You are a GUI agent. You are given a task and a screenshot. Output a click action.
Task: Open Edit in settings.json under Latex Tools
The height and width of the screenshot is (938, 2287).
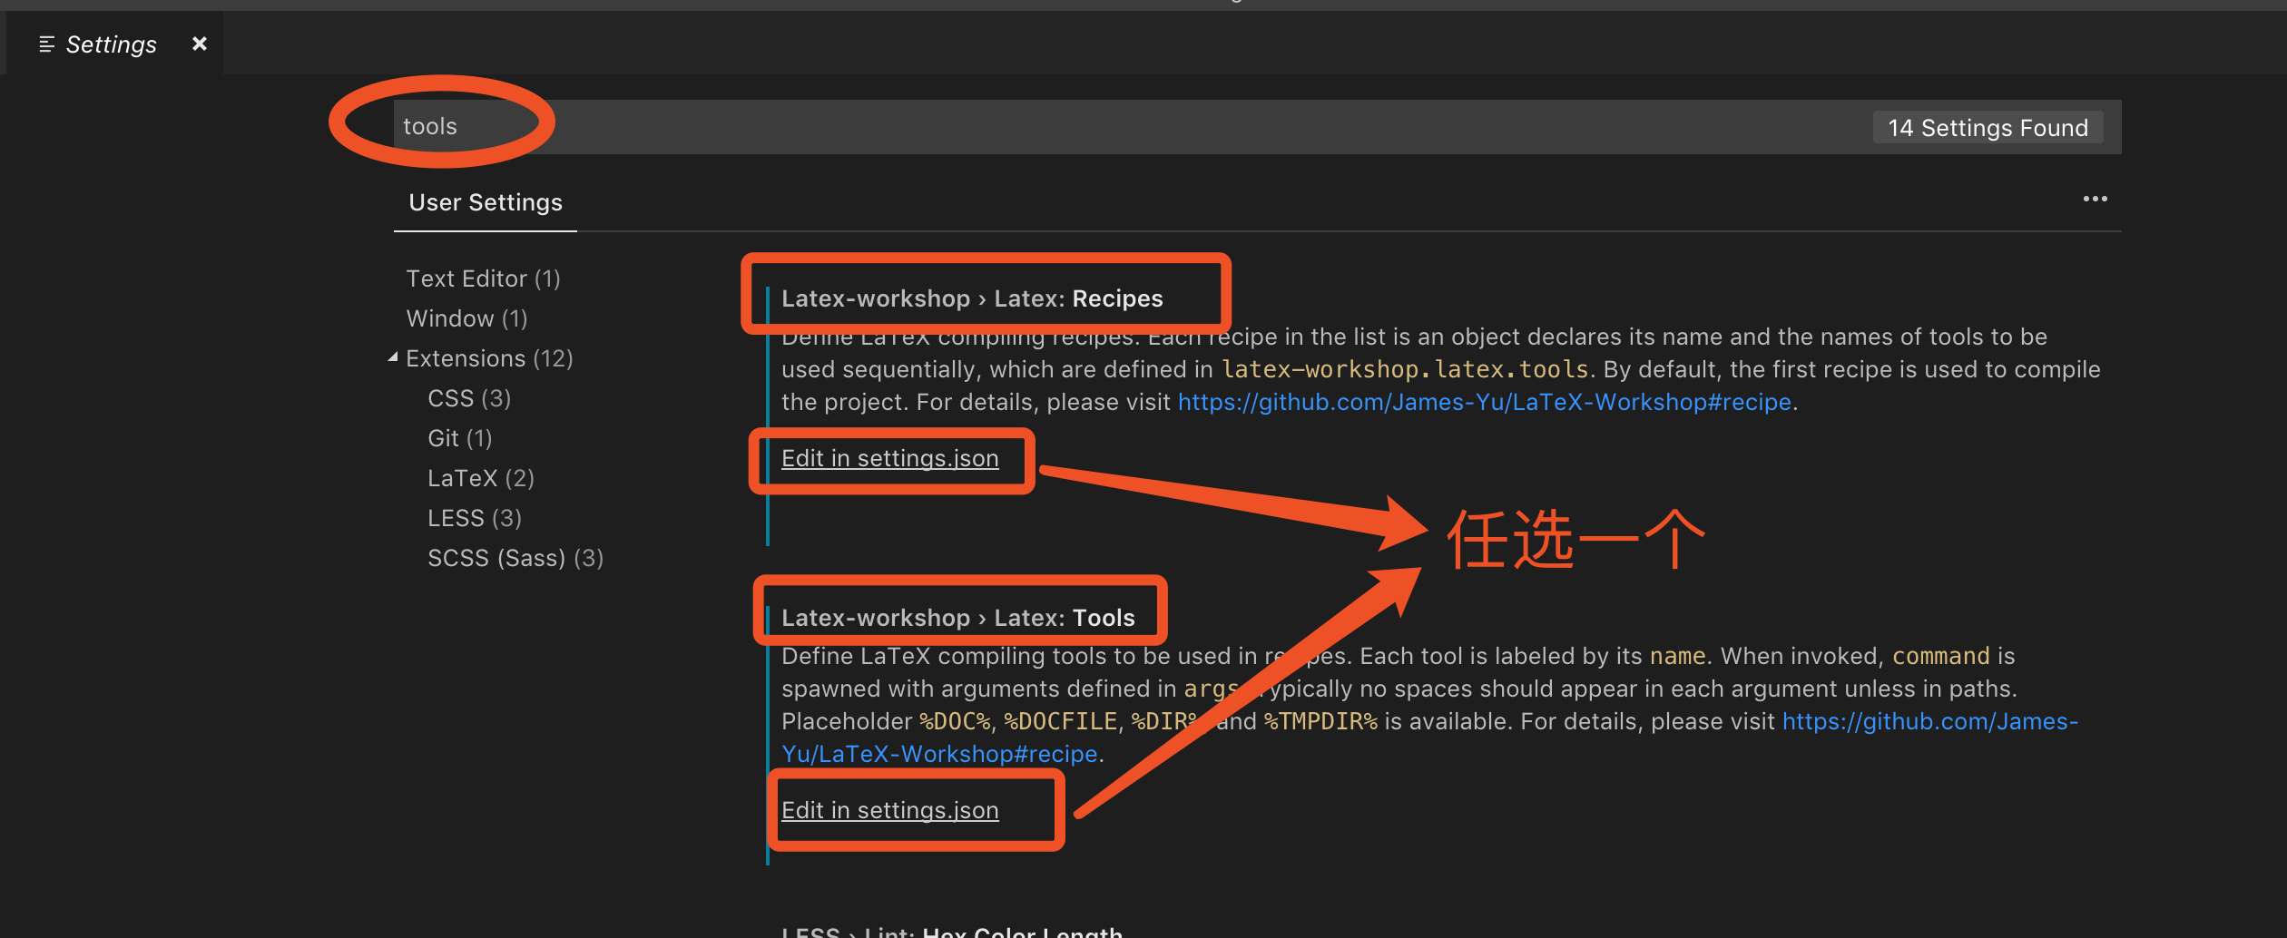pos(889,809)
